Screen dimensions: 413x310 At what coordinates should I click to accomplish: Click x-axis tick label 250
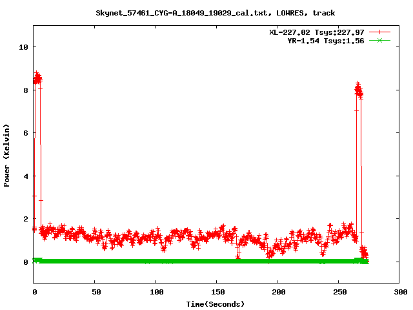click(x=340, y=292)
